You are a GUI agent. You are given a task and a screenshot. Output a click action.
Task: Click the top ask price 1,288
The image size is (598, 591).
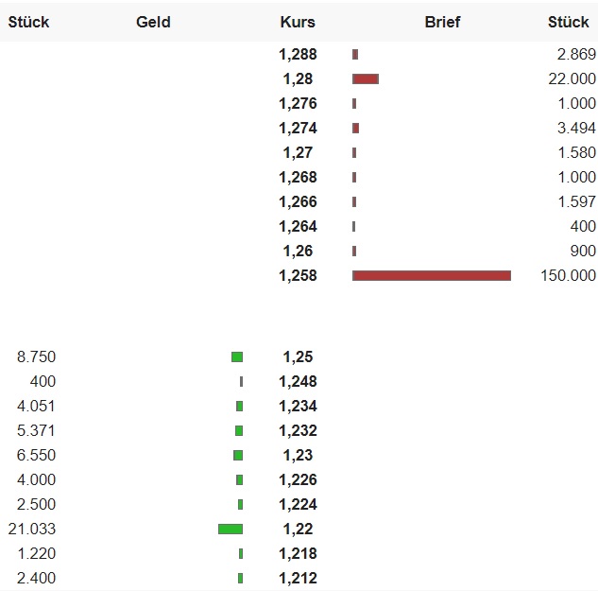click(x=298, y=54)
